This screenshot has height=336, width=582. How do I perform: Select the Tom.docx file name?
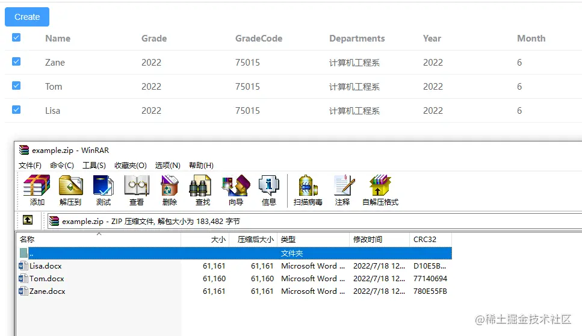pyautogui.click(x=47, y=278)
